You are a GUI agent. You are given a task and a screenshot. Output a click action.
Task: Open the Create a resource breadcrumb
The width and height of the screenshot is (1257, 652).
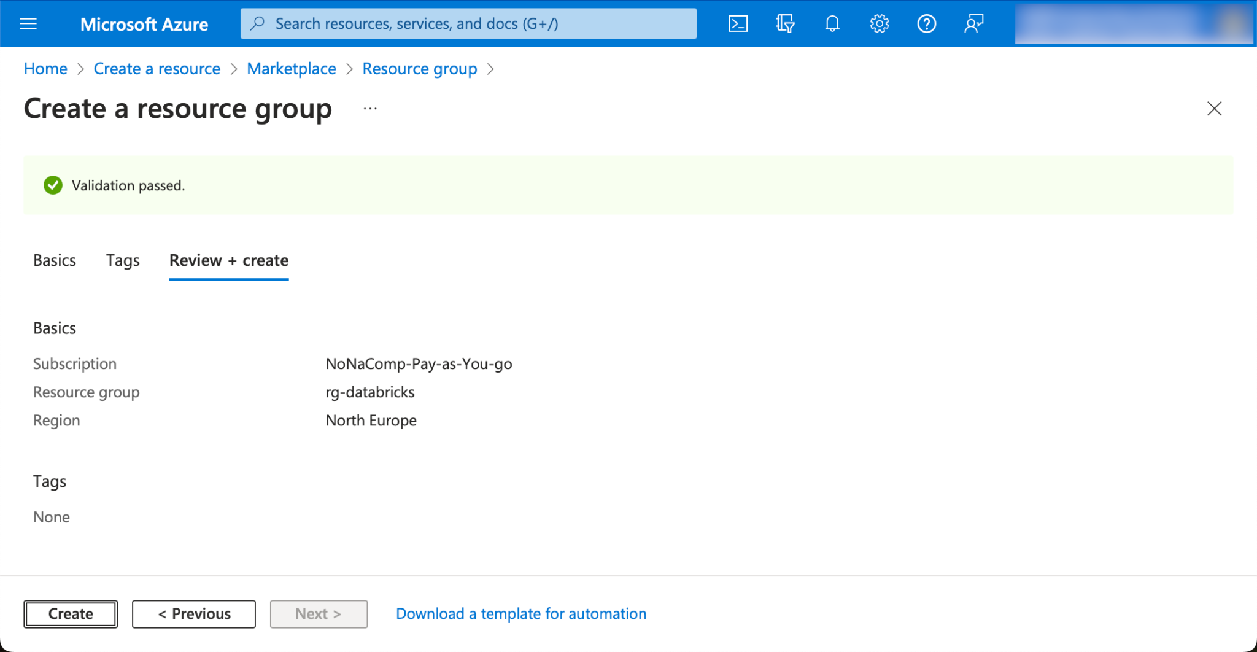[x=157, y=69]
